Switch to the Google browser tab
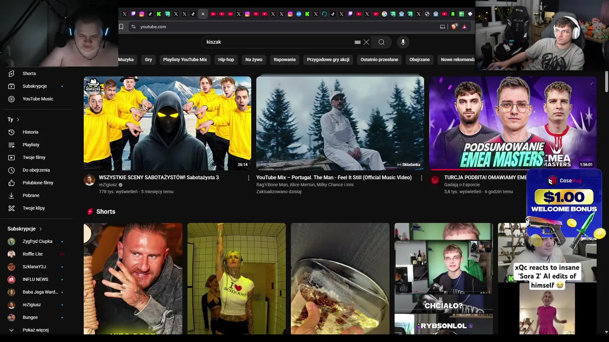Screen dimensions: 609x342 tap(384, 14)
